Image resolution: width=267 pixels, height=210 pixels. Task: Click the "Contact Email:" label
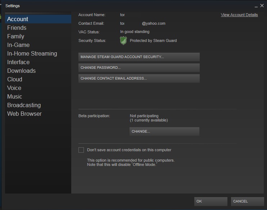[x=91, y=23]
